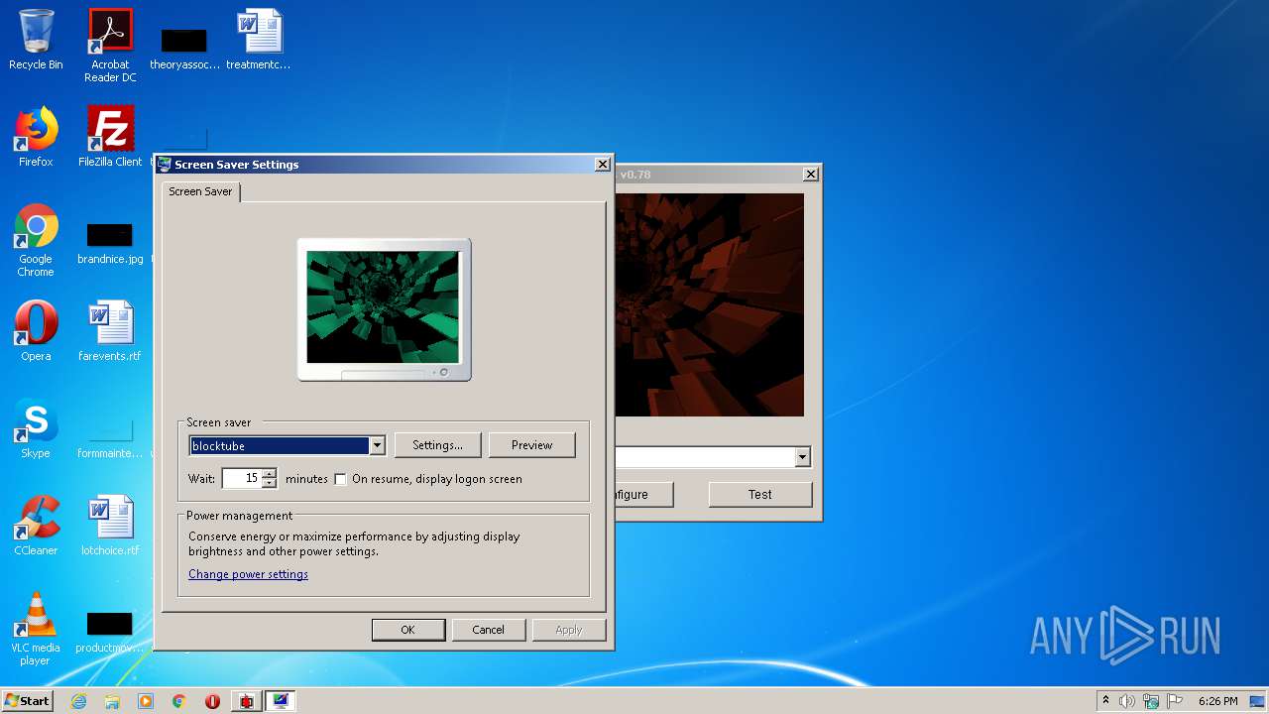
Task: Click the red tunnel preview in background window
Action: point(709,304)
